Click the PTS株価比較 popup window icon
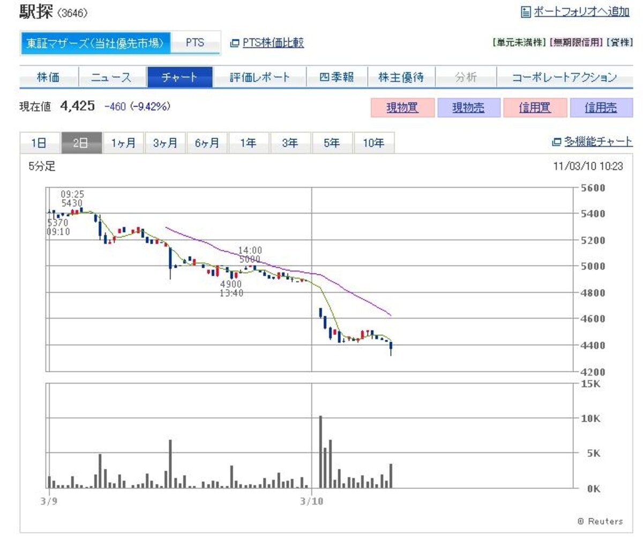The image size is (643, 543). coord(234,43)
